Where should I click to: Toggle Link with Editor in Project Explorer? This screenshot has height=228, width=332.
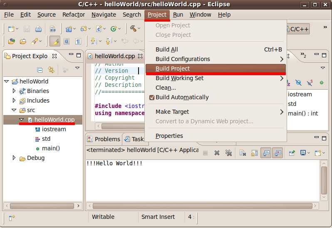[x=51, y=69]
